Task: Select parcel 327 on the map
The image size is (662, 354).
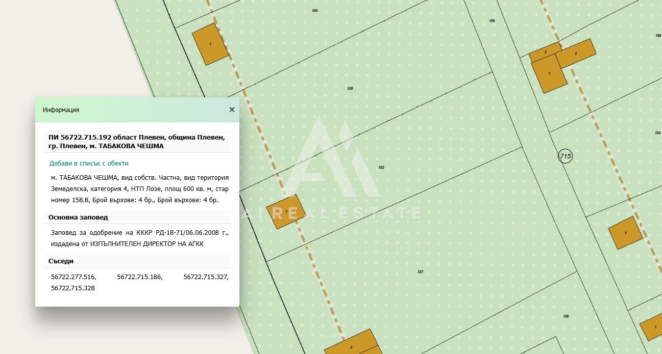Action: click(x=420, y=272)
